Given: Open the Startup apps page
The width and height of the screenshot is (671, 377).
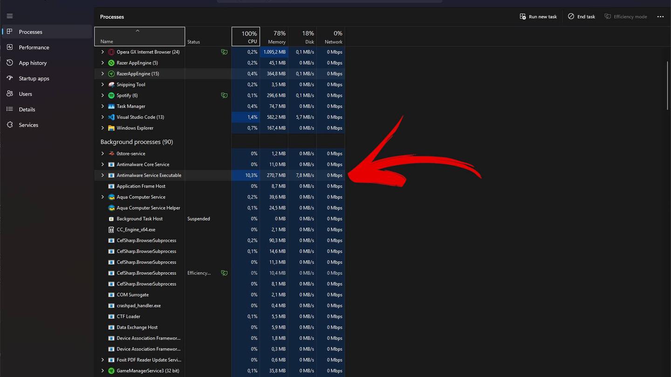Looking at the screenshot, I should pos(34,79).
